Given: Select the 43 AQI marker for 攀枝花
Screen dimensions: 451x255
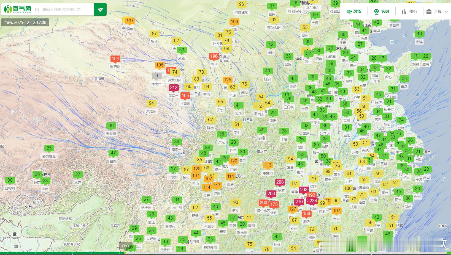Looking at the screenshot, I should (x=170, y=218).
